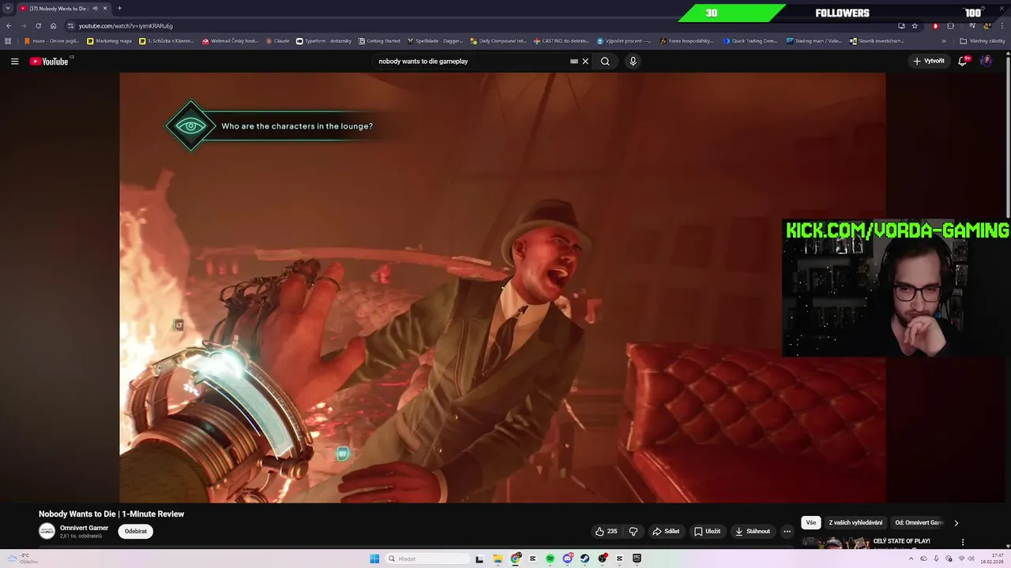1011x568 pixels.
Task: Open the Omnivert Gamer channel name
Action: pos(84,528)
